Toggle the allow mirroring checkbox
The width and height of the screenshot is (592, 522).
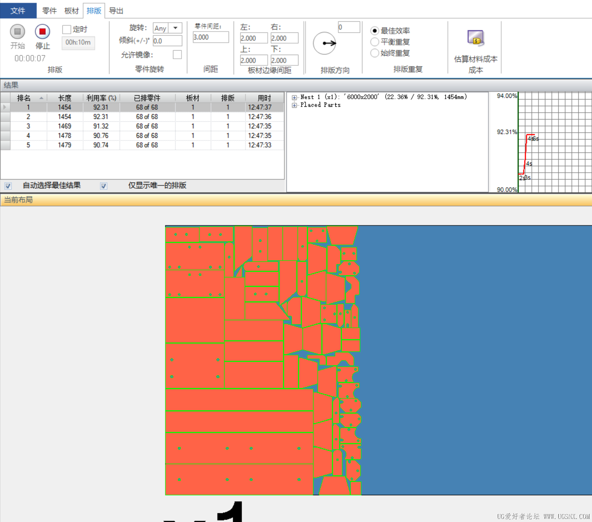click(177, 55)
